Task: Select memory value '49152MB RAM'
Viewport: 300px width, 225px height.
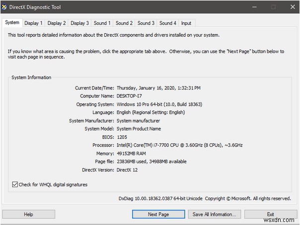Action: point(131,153)
